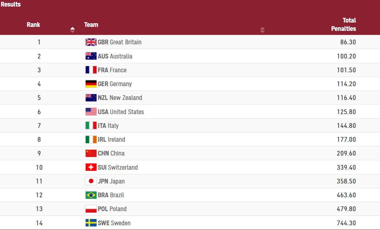Image resolution: width=380 pixels, height=230 pixels.
Task: Click the Brazil flag icon
Action: click(x=91, y=195)
